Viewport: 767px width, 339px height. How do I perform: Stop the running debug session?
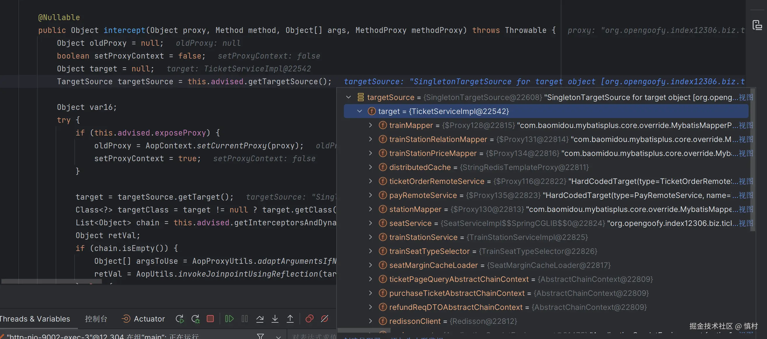click(x=210, y=319)
